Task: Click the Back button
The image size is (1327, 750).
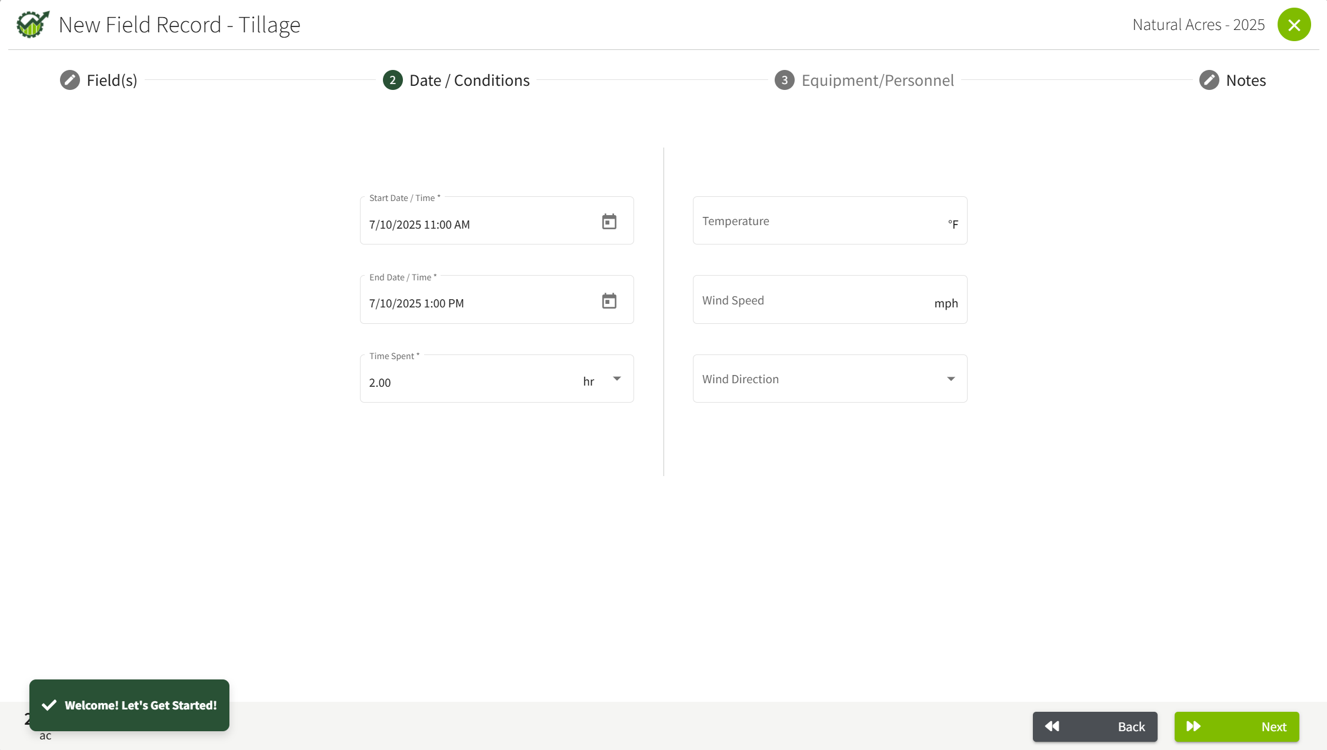Action: click(1095, 727)
